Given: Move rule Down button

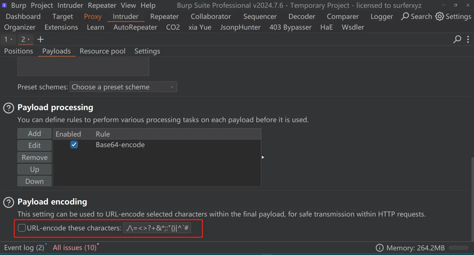Looking at the screenshot, I should point(35,181).
